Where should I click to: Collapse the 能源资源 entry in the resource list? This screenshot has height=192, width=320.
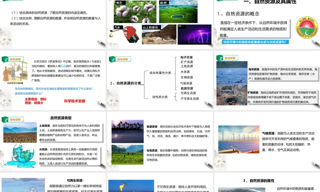point(187,88)
